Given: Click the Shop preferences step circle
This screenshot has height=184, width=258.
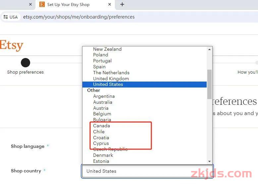Looking at the screenshot, I should pos(26,63).
